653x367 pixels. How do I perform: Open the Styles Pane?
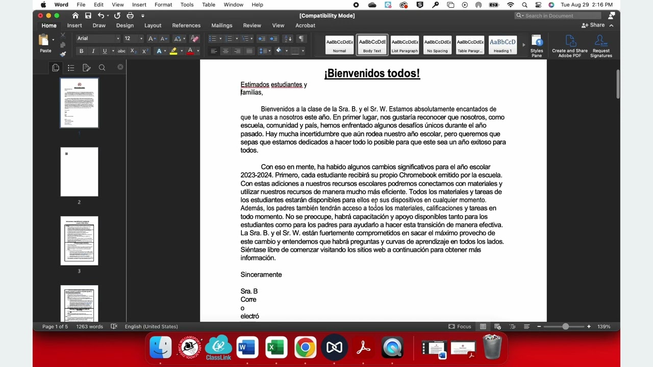click(x=537, y=46)
